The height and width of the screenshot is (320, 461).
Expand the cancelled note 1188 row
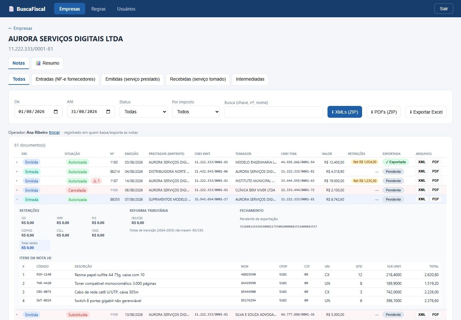pyautogui.click(x=17, y=190)
